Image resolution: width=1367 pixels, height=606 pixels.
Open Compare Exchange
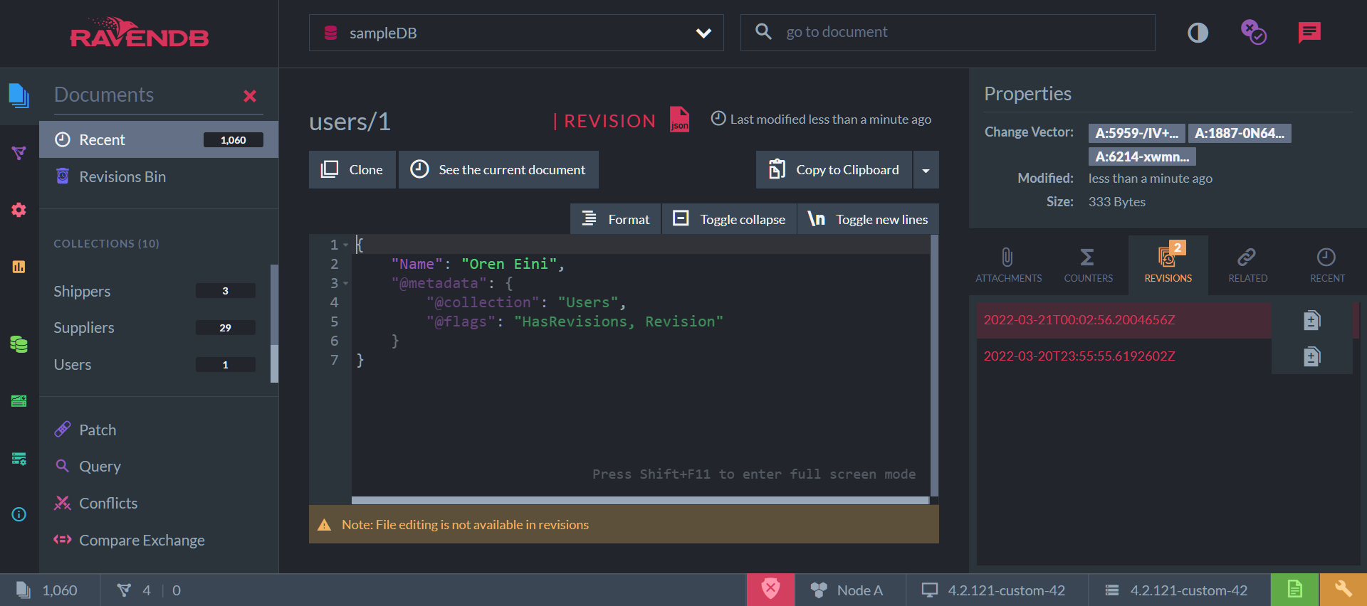159,541
